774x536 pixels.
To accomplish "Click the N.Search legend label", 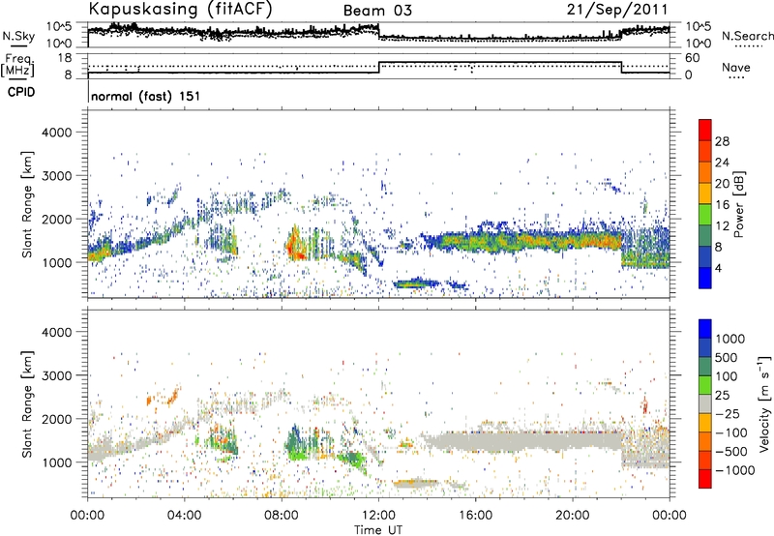I will tap(748, 36).
